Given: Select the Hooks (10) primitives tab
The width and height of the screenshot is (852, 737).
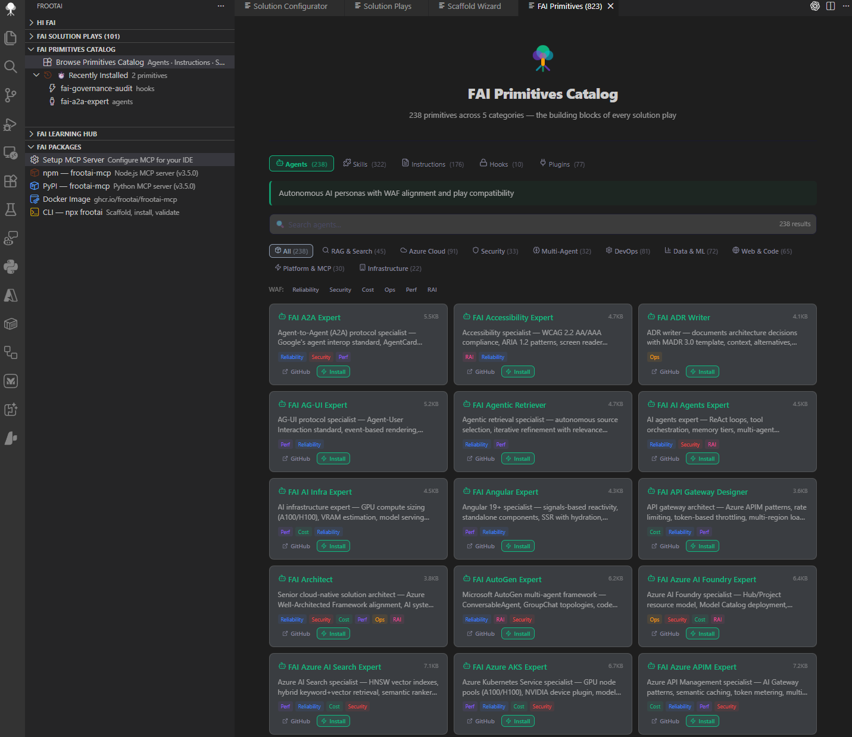Looking at the screenshot, I should 501,164.
